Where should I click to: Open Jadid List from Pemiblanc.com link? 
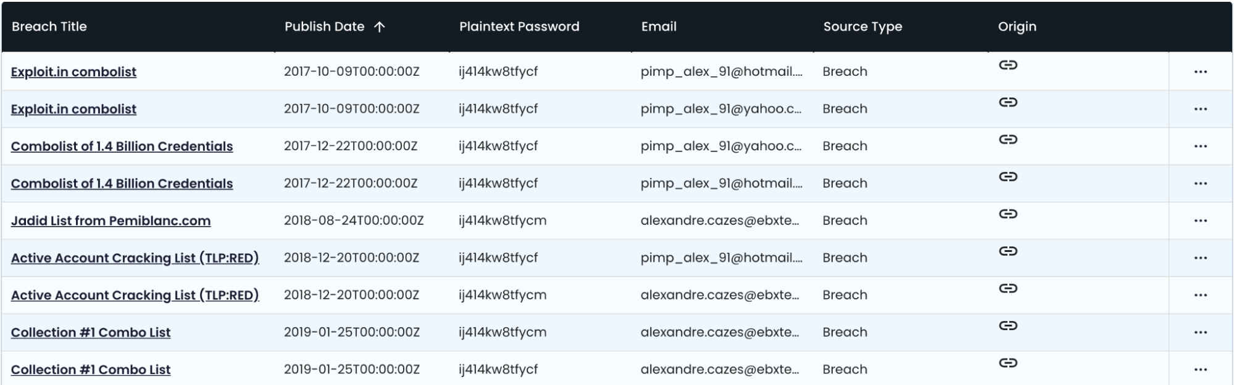pos(110,221)
